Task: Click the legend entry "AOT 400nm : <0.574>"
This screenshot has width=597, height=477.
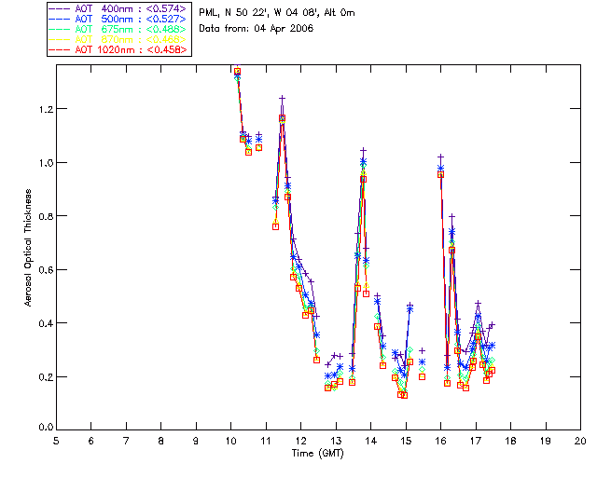Action: pyautogui.click(x=131, y=8)
